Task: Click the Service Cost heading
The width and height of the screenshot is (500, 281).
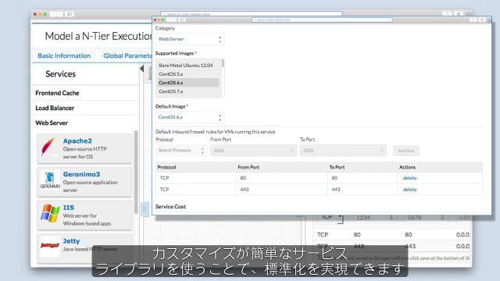Action: point(170,207)
